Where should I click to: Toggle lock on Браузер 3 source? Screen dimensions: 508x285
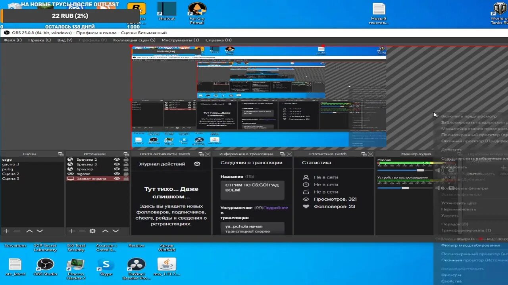(x=126, y=164)
